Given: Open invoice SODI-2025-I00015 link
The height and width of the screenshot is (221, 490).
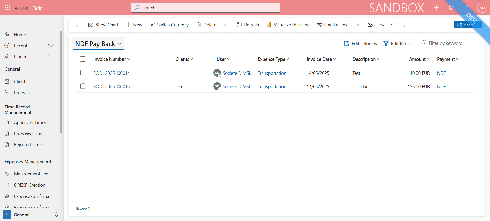Looking at the screenshot, I should tap(112, 86).
